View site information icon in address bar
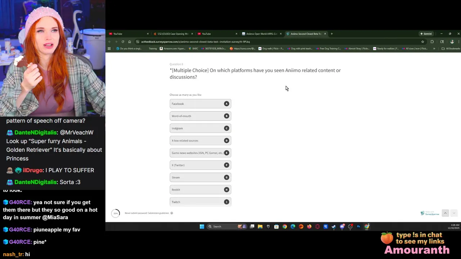 click(x=138, y=42)
